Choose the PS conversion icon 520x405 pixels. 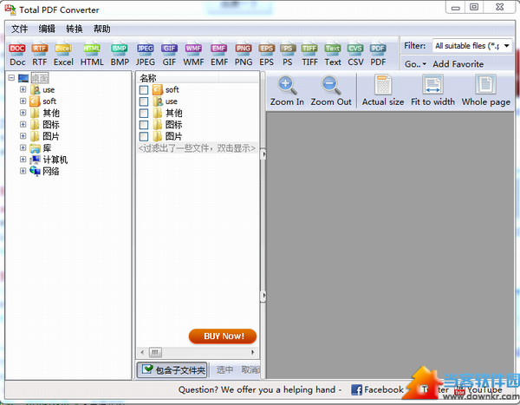coord(288,56)
